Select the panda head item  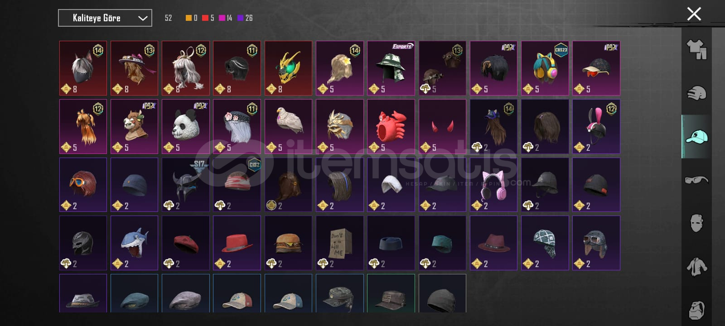click(x=186, y=126)
